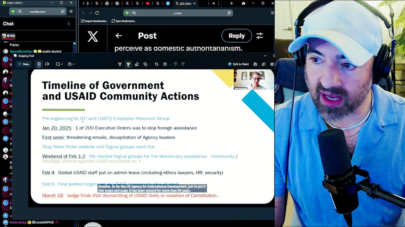
Task: Switch to the blue document-icon tab
Action: click(x=168, y=3)
